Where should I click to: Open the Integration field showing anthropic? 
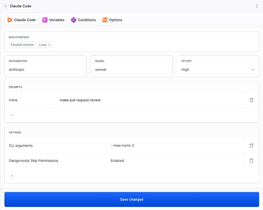[45, 67]
